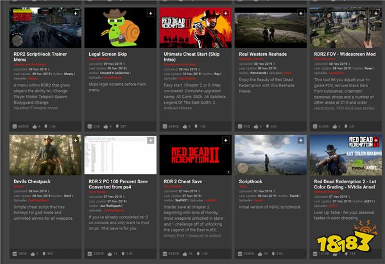Viewport: 385px width, 264px height.
Task: Add Ultimate Cheat Start using its plus icon
Action: [225, 13]
